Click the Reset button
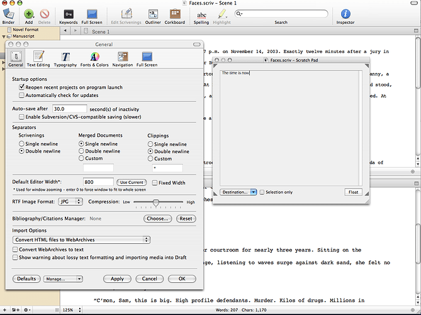Viewport: 421px width, 315px height. (186, 219)
